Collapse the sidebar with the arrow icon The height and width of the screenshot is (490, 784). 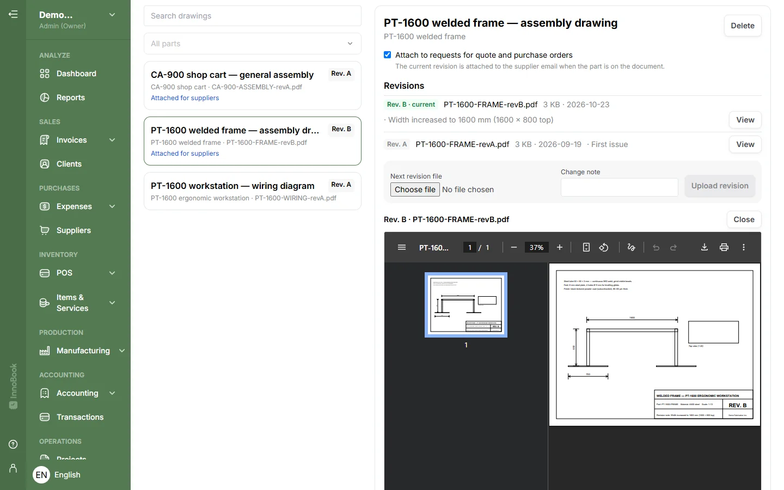point(13,14)
